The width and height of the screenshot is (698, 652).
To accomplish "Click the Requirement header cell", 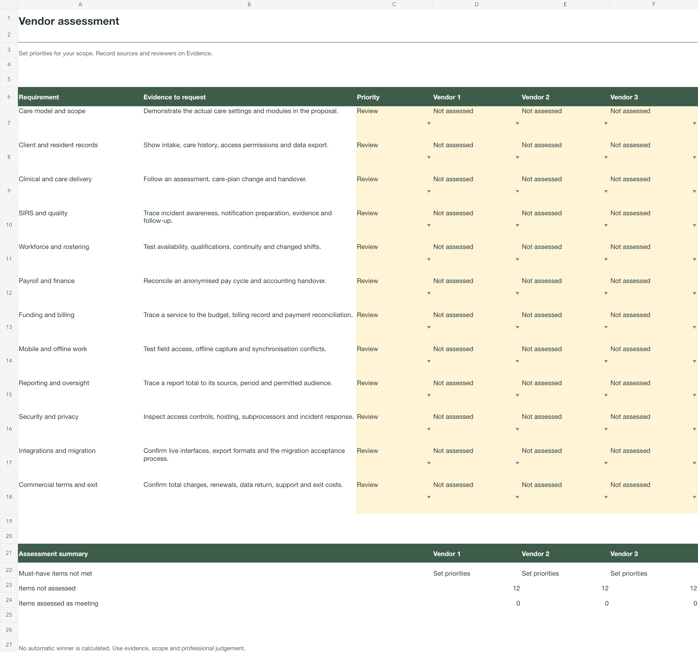I will pos(80,97).
